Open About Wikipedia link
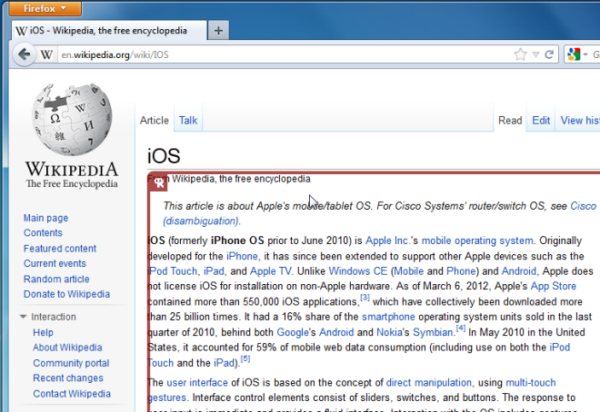This screenshot has height=412, width=600. click(68, 348)
